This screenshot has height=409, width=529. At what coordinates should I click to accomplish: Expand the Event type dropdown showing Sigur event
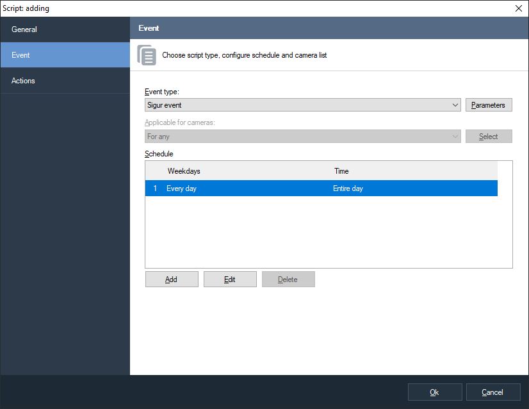pos(303,105)
